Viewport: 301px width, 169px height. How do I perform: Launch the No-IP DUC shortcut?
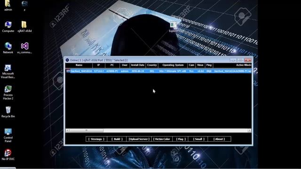(x=8, y=154)
